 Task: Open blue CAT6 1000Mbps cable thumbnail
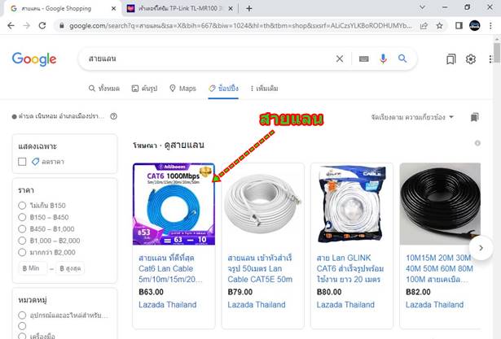(174, 204)
